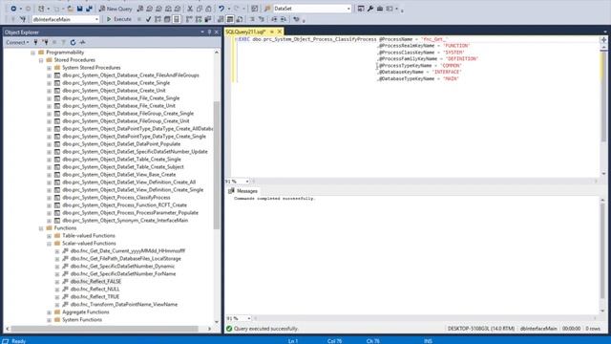The image size is (611, 344).
Task: Open the Query Options icon
Action: [167, 19]
